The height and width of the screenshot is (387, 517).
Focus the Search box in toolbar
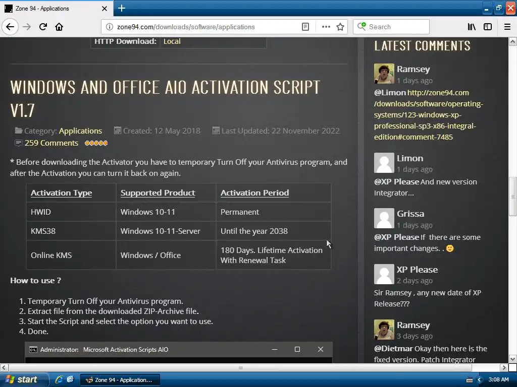point(391,27)
